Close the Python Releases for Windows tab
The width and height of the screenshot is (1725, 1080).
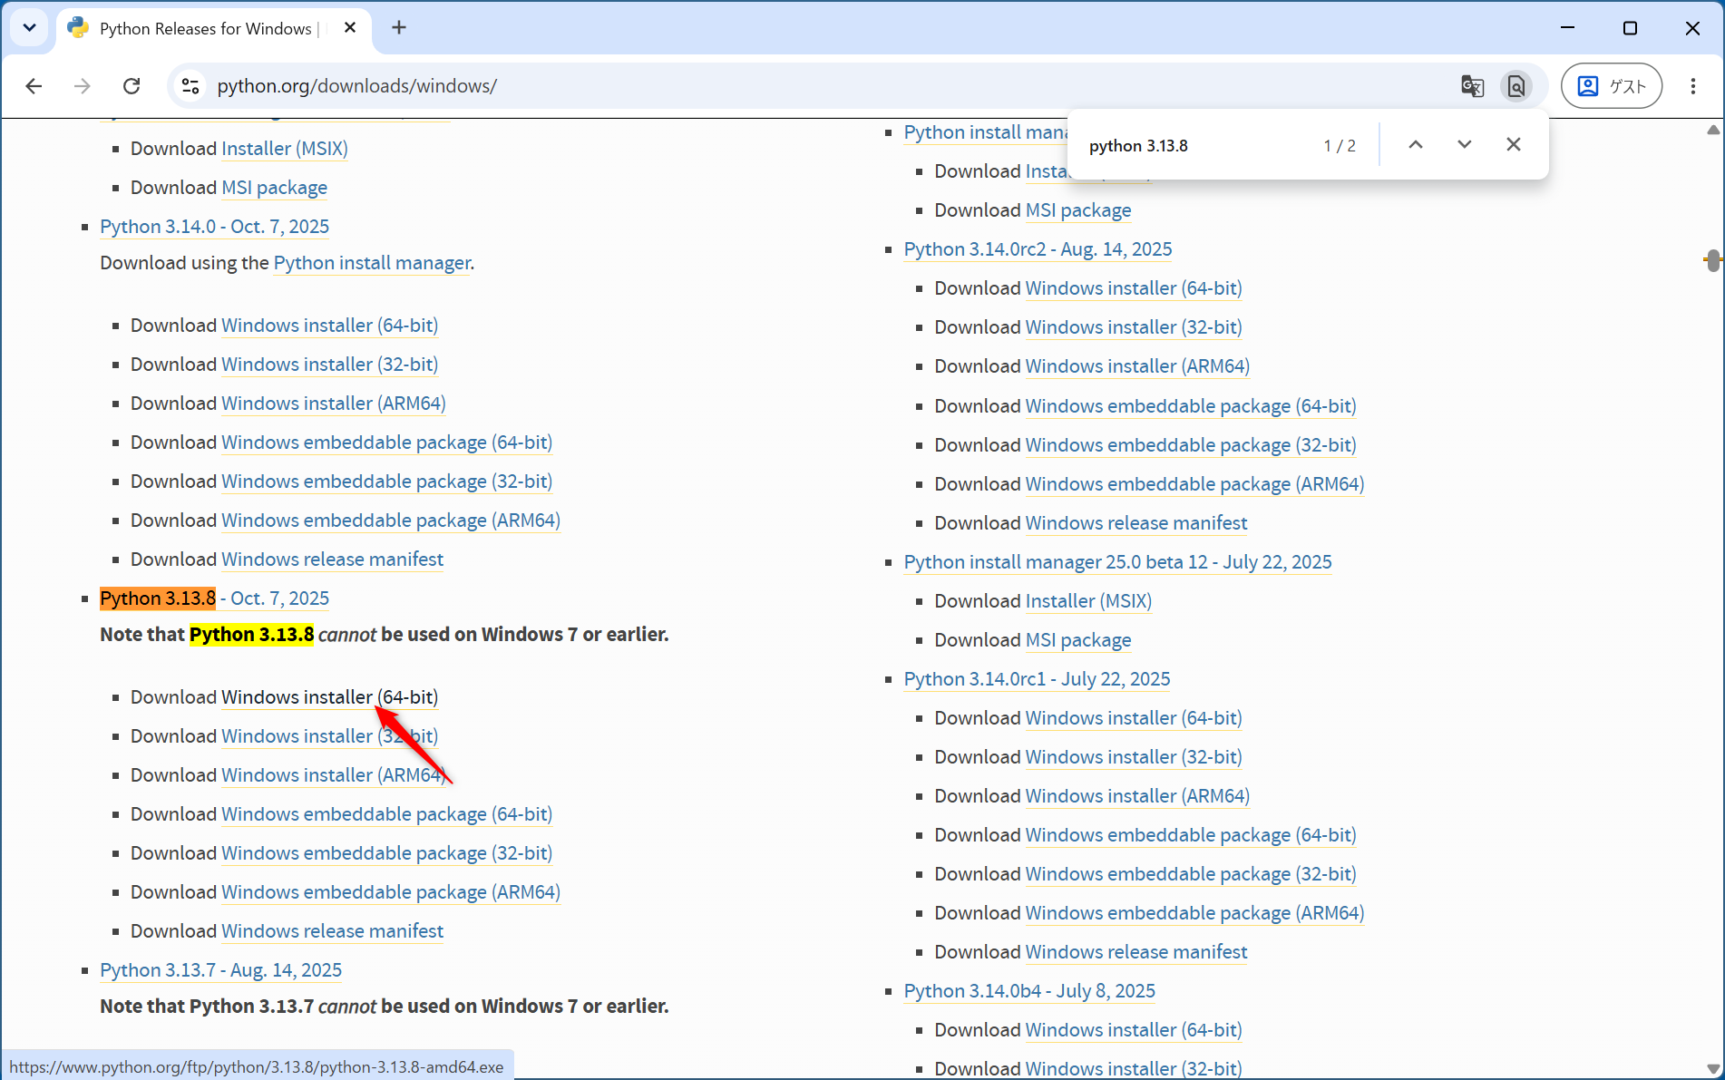tap(350, 28)
